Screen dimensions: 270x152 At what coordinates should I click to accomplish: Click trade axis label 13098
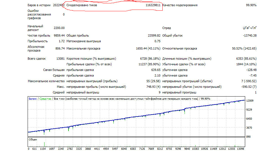tap(241, 149)
